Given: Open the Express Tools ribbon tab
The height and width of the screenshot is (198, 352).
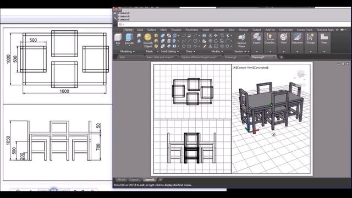Looking at the screenshot, I should click(x=304, y=30).
